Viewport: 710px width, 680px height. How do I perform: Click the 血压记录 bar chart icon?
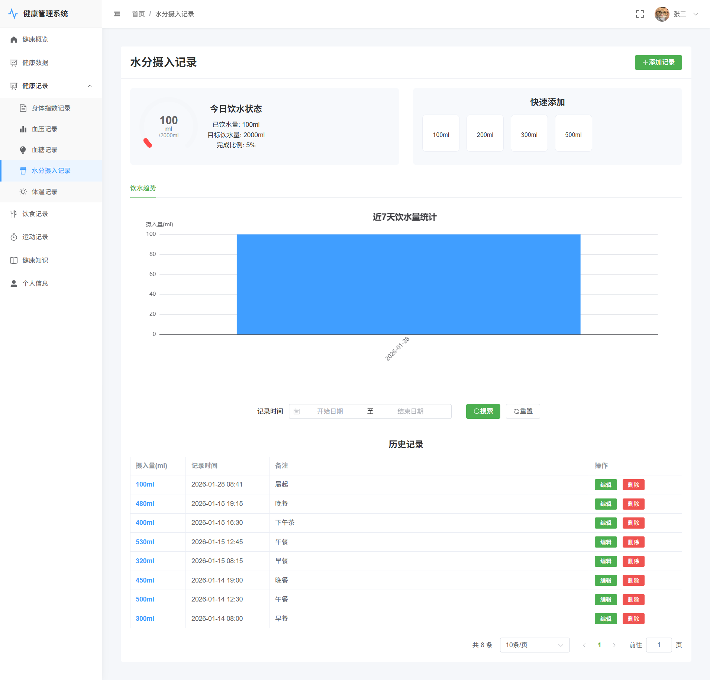click(x=23, y=129)
